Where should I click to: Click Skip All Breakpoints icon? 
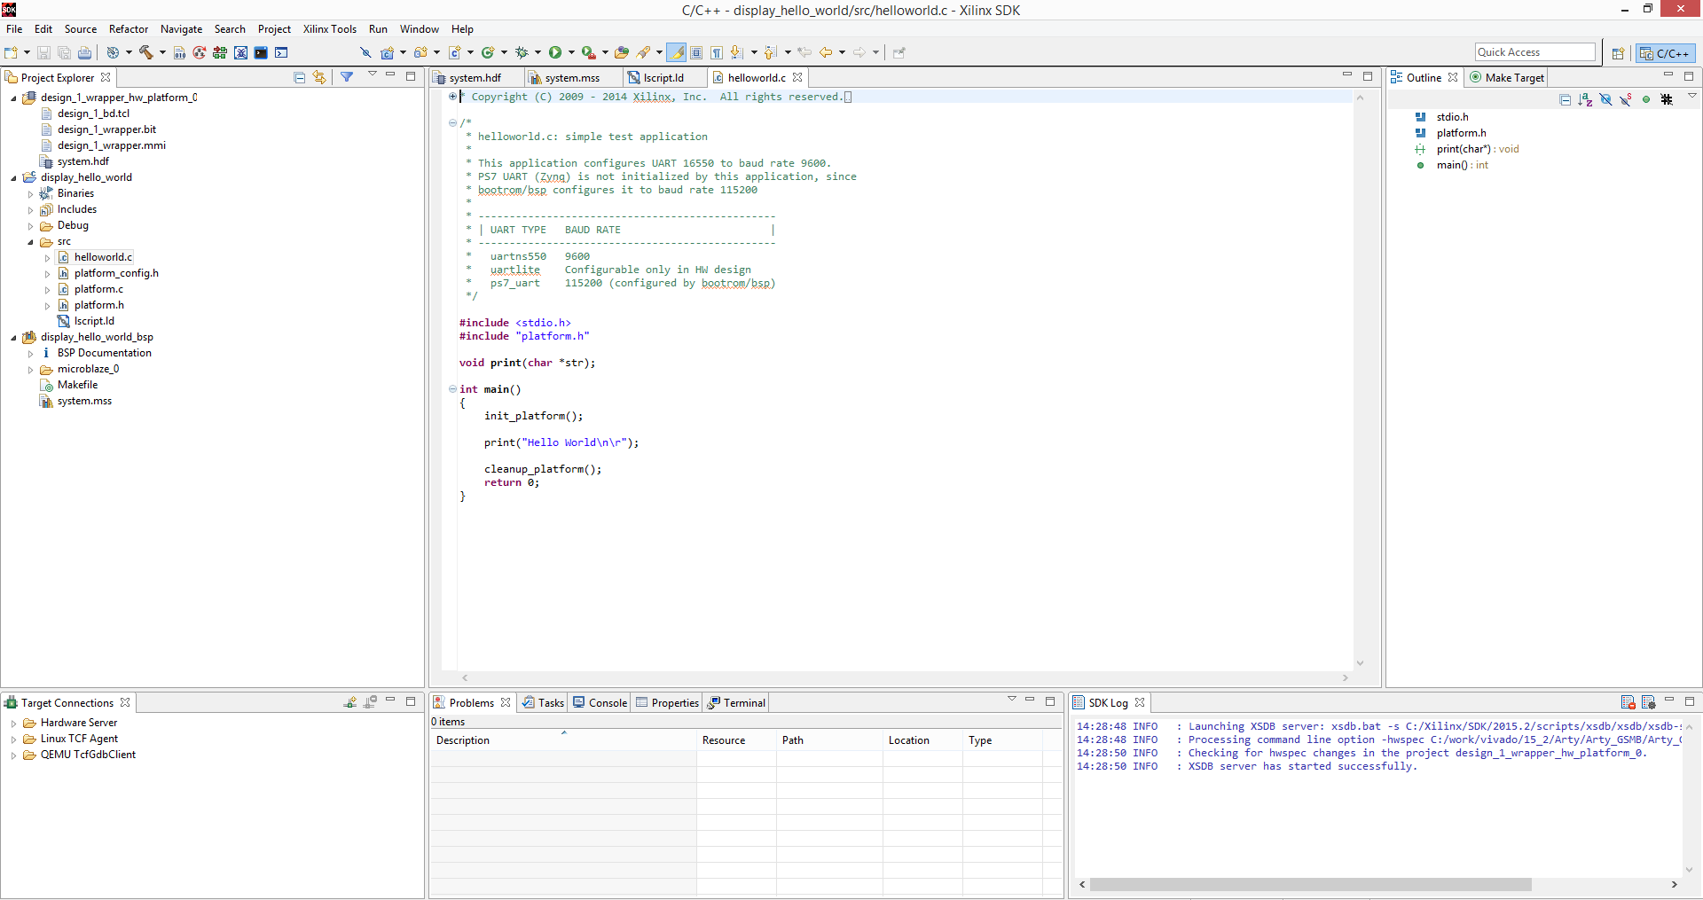[x=365, y=52]
